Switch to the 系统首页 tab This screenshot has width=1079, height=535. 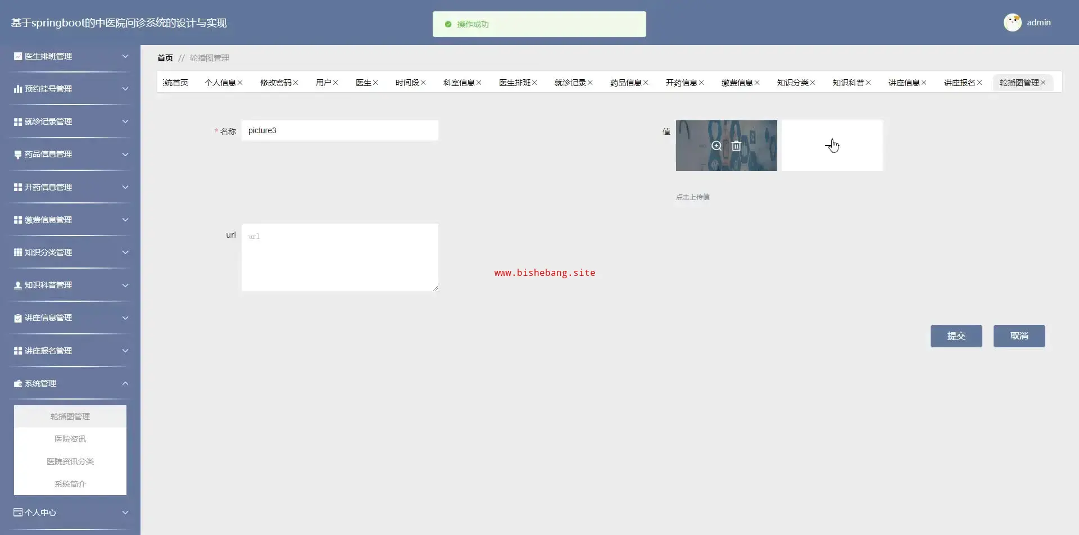tap(175, 83)
